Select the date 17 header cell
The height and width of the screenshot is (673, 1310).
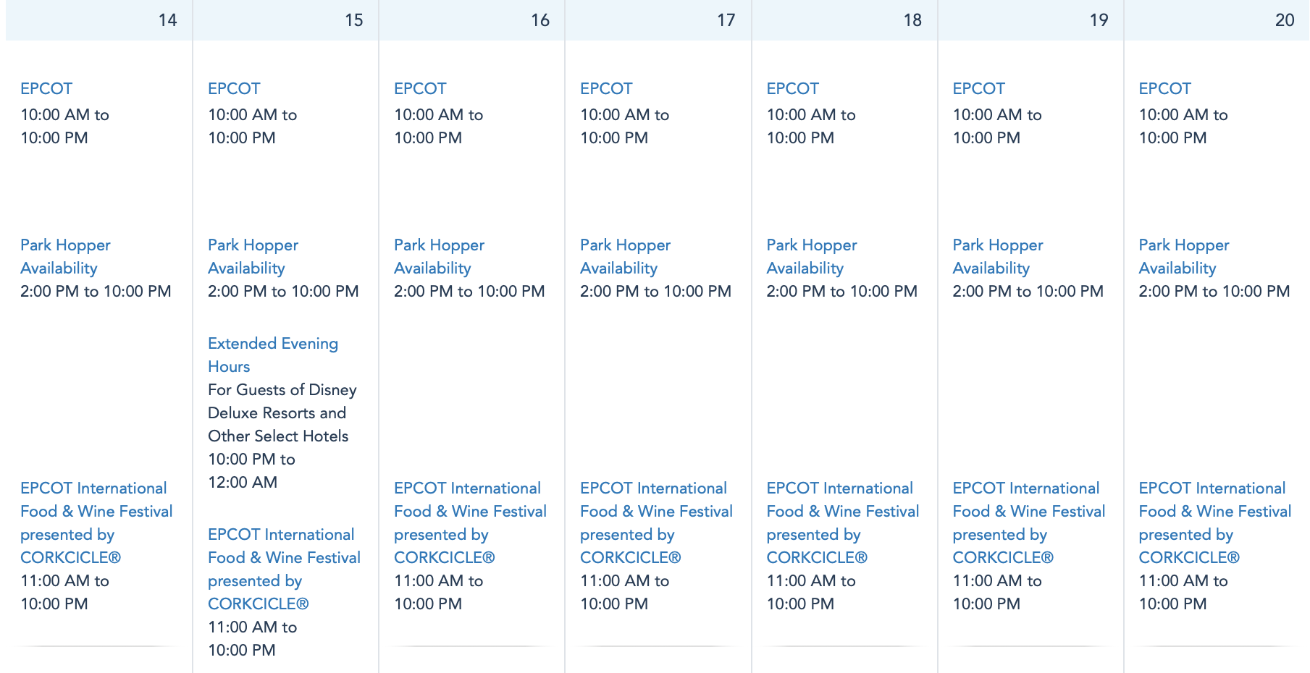point(726,20)
